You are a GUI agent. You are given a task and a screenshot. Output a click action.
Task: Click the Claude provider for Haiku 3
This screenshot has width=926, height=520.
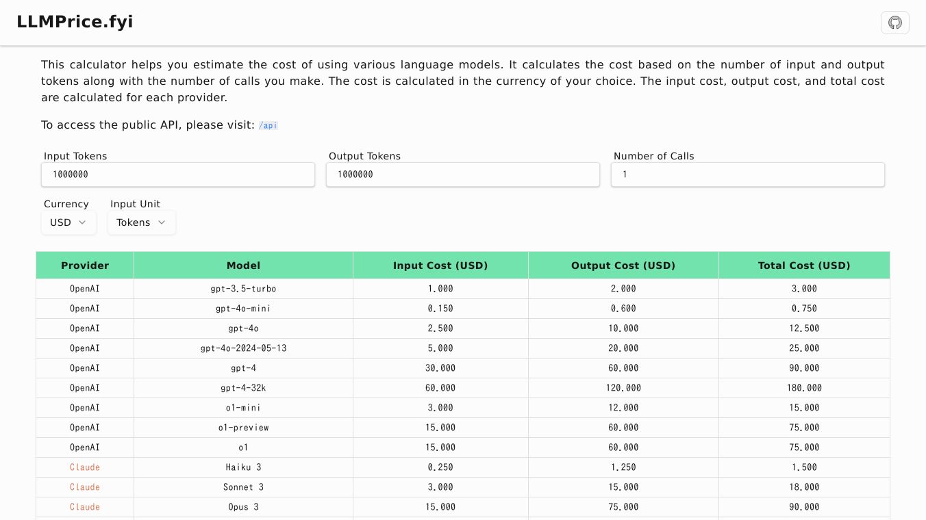point(85,467)
